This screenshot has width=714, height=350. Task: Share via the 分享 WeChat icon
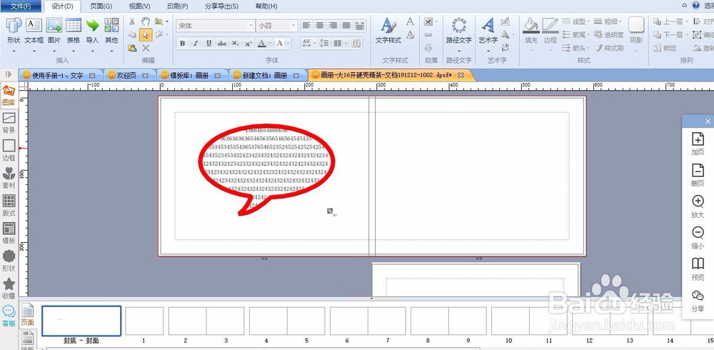pos(698,301)
